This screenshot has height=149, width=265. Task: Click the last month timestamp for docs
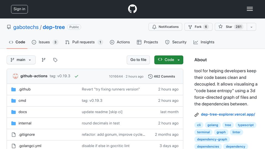point(169,112)
